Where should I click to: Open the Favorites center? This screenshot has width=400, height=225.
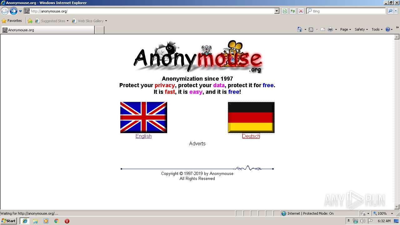12,21
